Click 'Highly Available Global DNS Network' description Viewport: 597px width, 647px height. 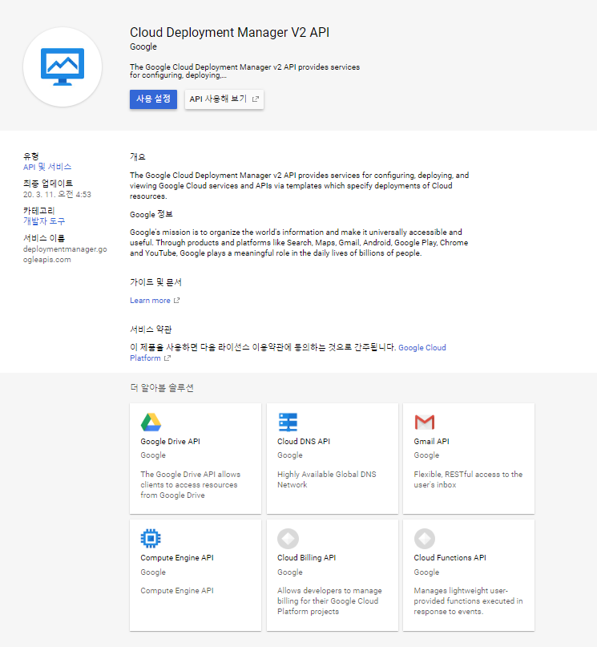pos(326,479)
